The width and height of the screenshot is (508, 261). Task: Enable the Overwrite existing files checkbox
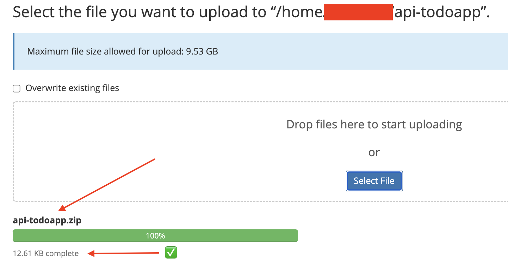[17, 88]
